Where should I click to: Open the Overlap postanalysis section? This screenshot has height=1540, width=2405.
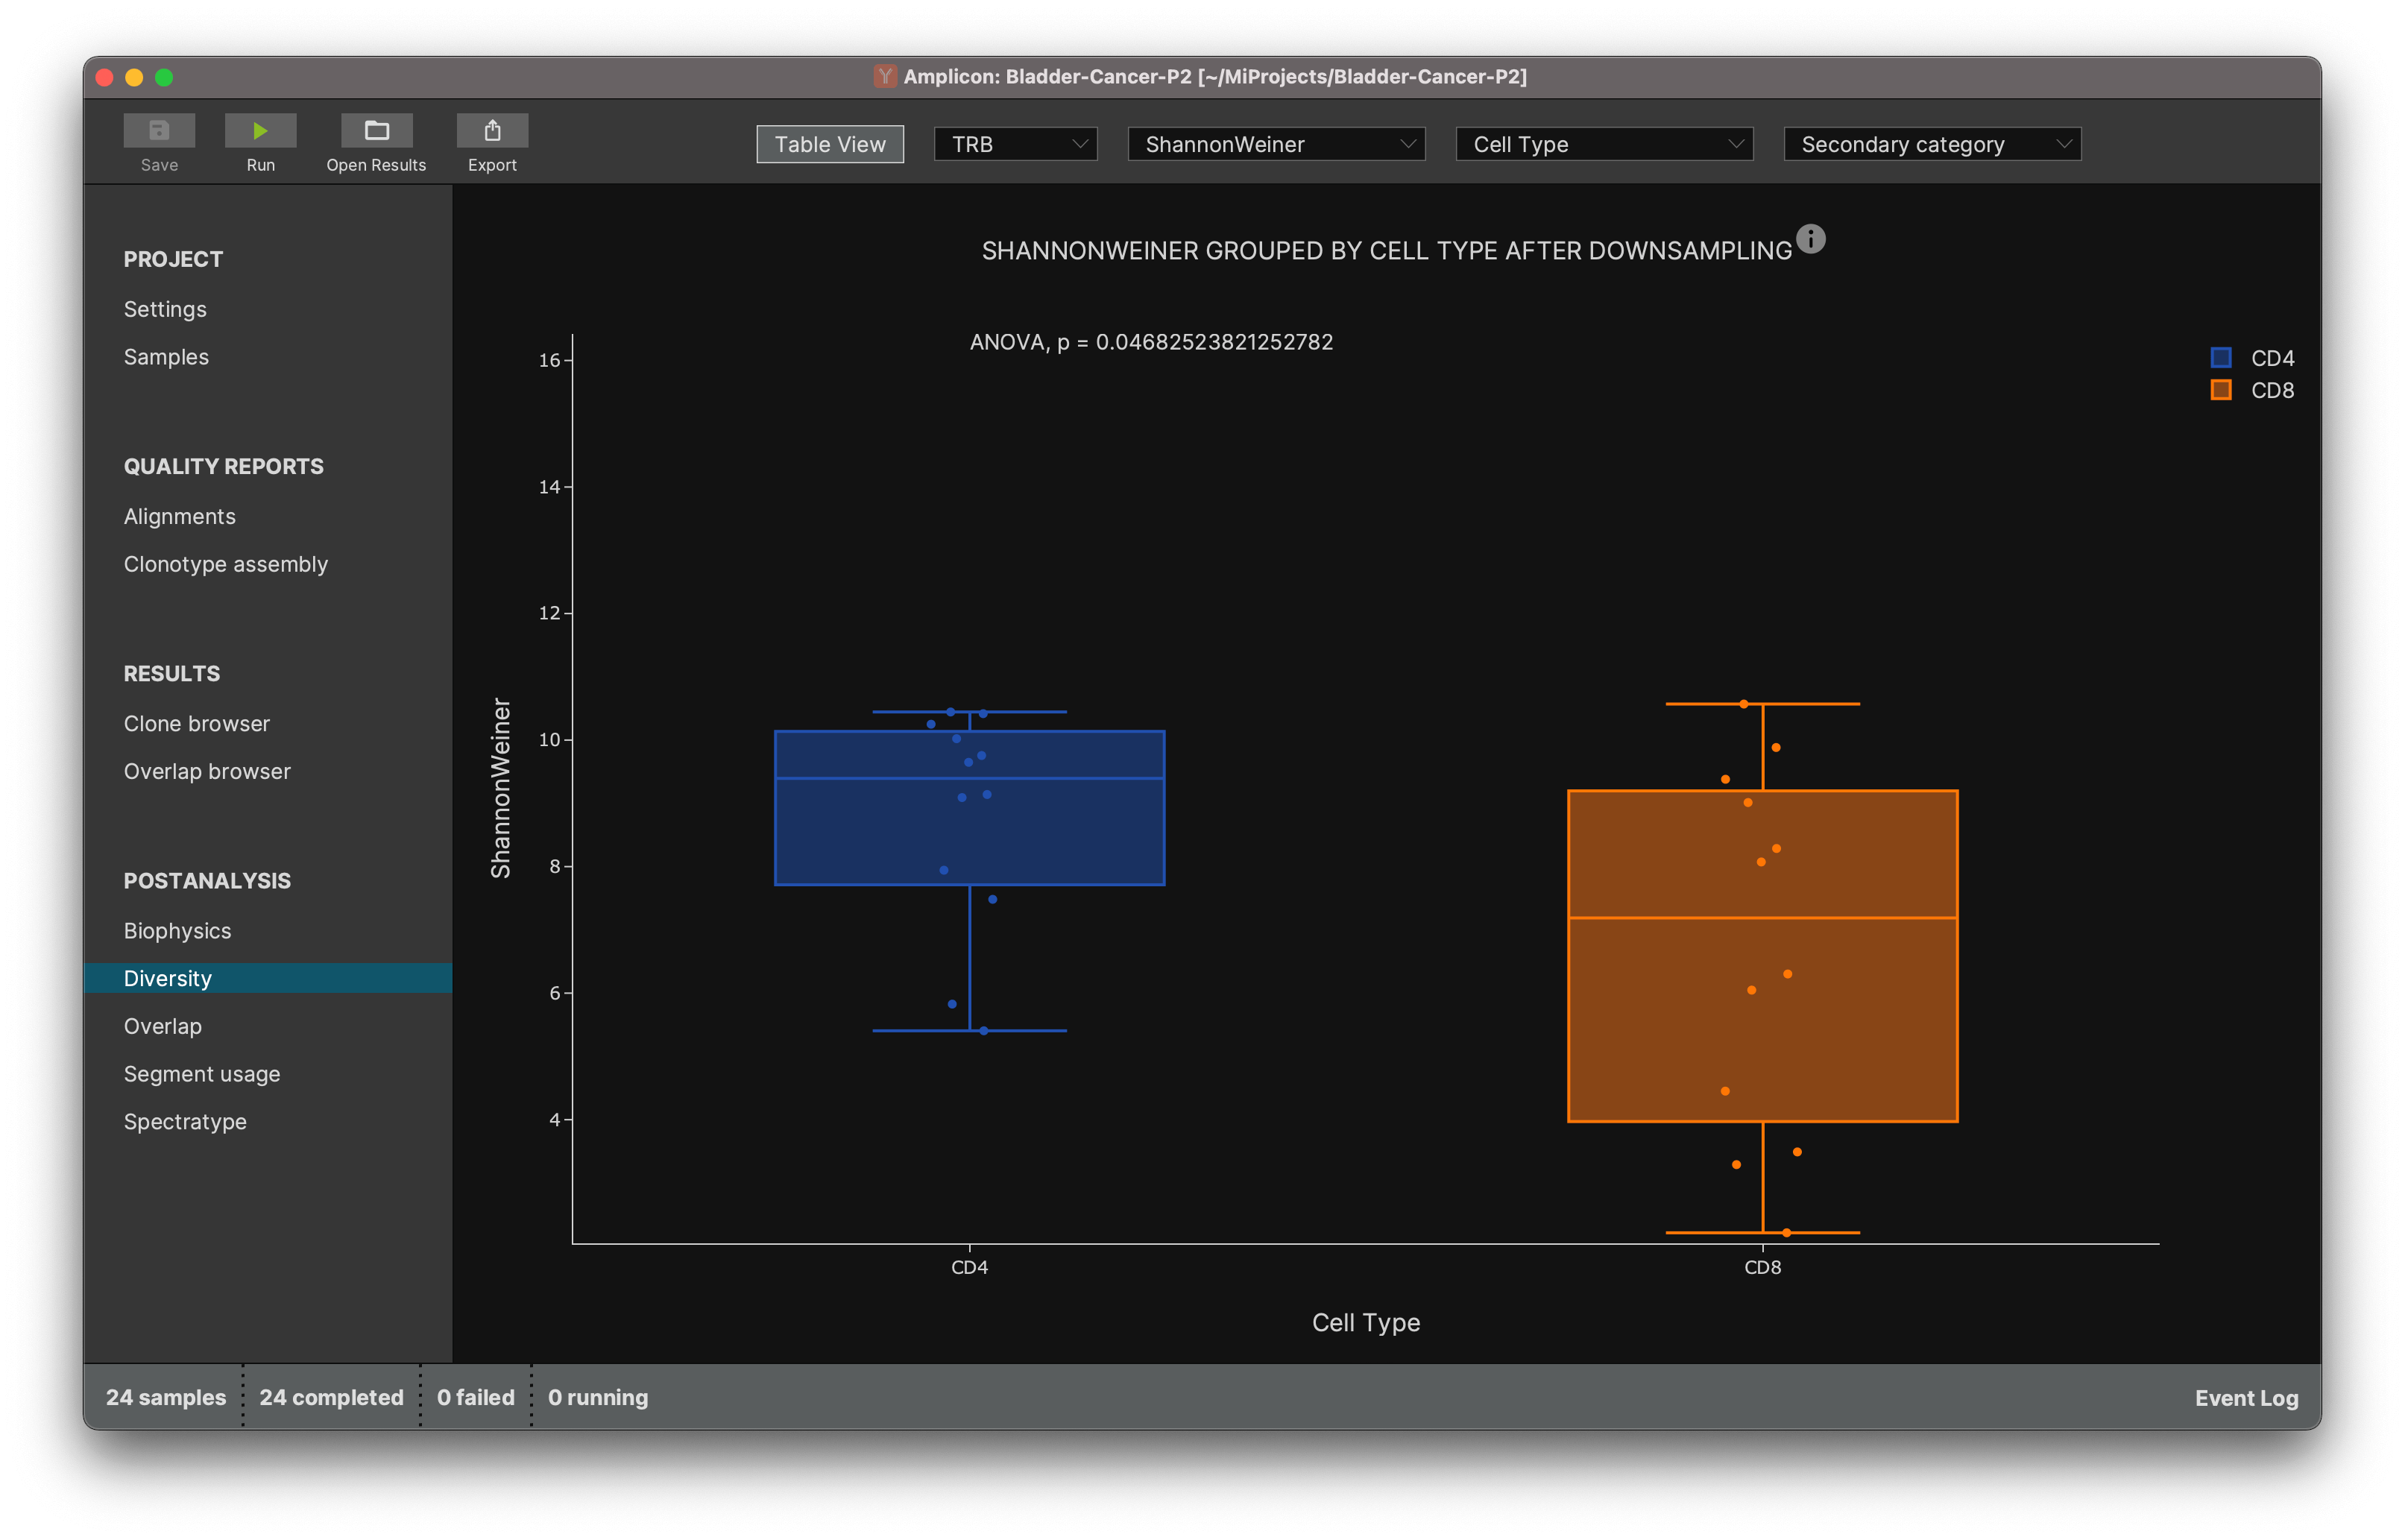coord(163,1026)
